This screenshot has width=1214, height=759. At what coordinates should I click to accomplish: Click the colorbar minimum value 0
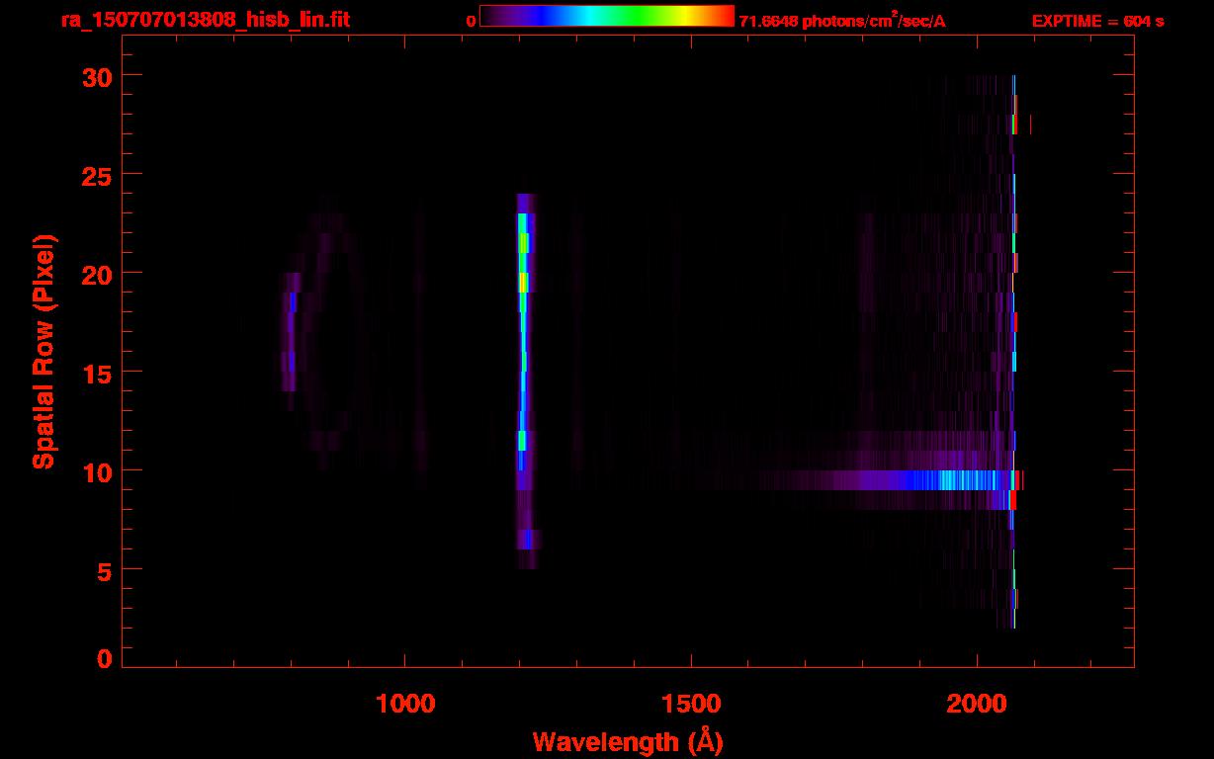pyautogui.click(x=471, y=21)
